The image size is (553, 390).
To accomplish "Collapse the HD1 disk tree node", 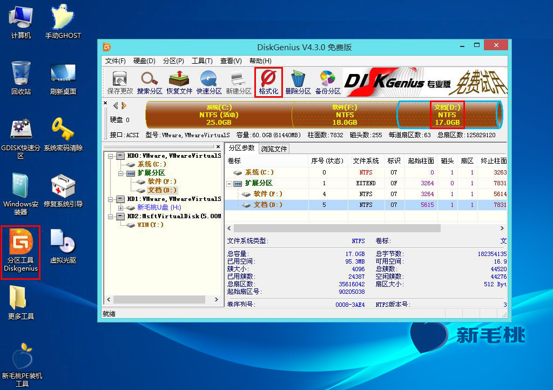I will 110,199.
